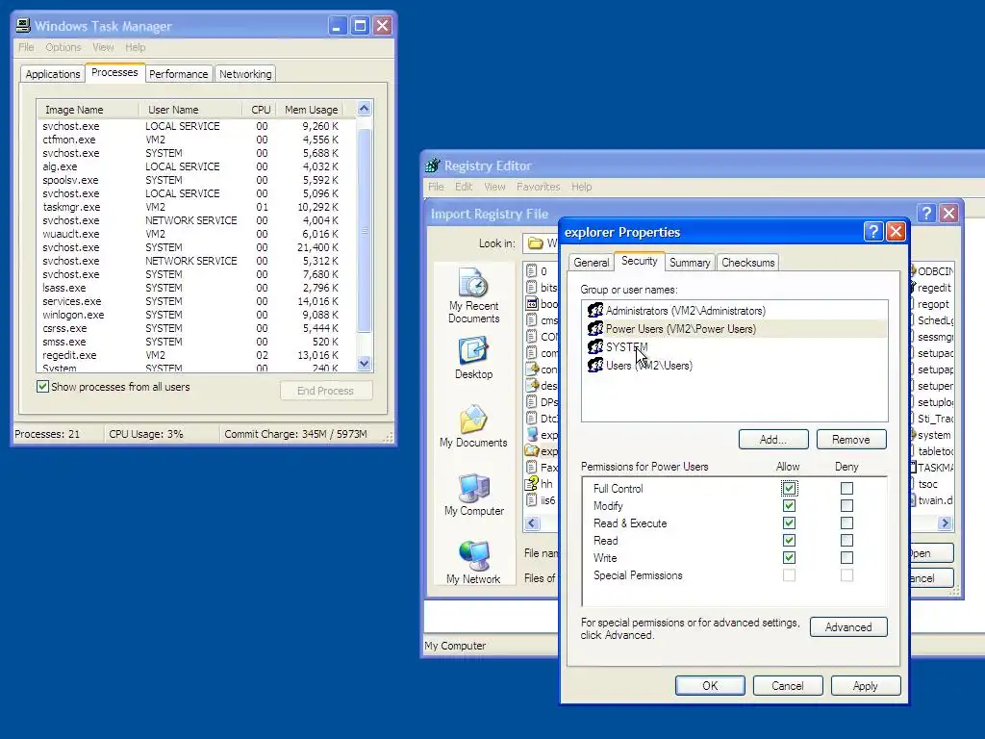Image resolution: width=985 pixels, height=739 pixels.
Task: Open Registry Editor Favorites menu
Action: pyautogui.click(x=538, y=187)
